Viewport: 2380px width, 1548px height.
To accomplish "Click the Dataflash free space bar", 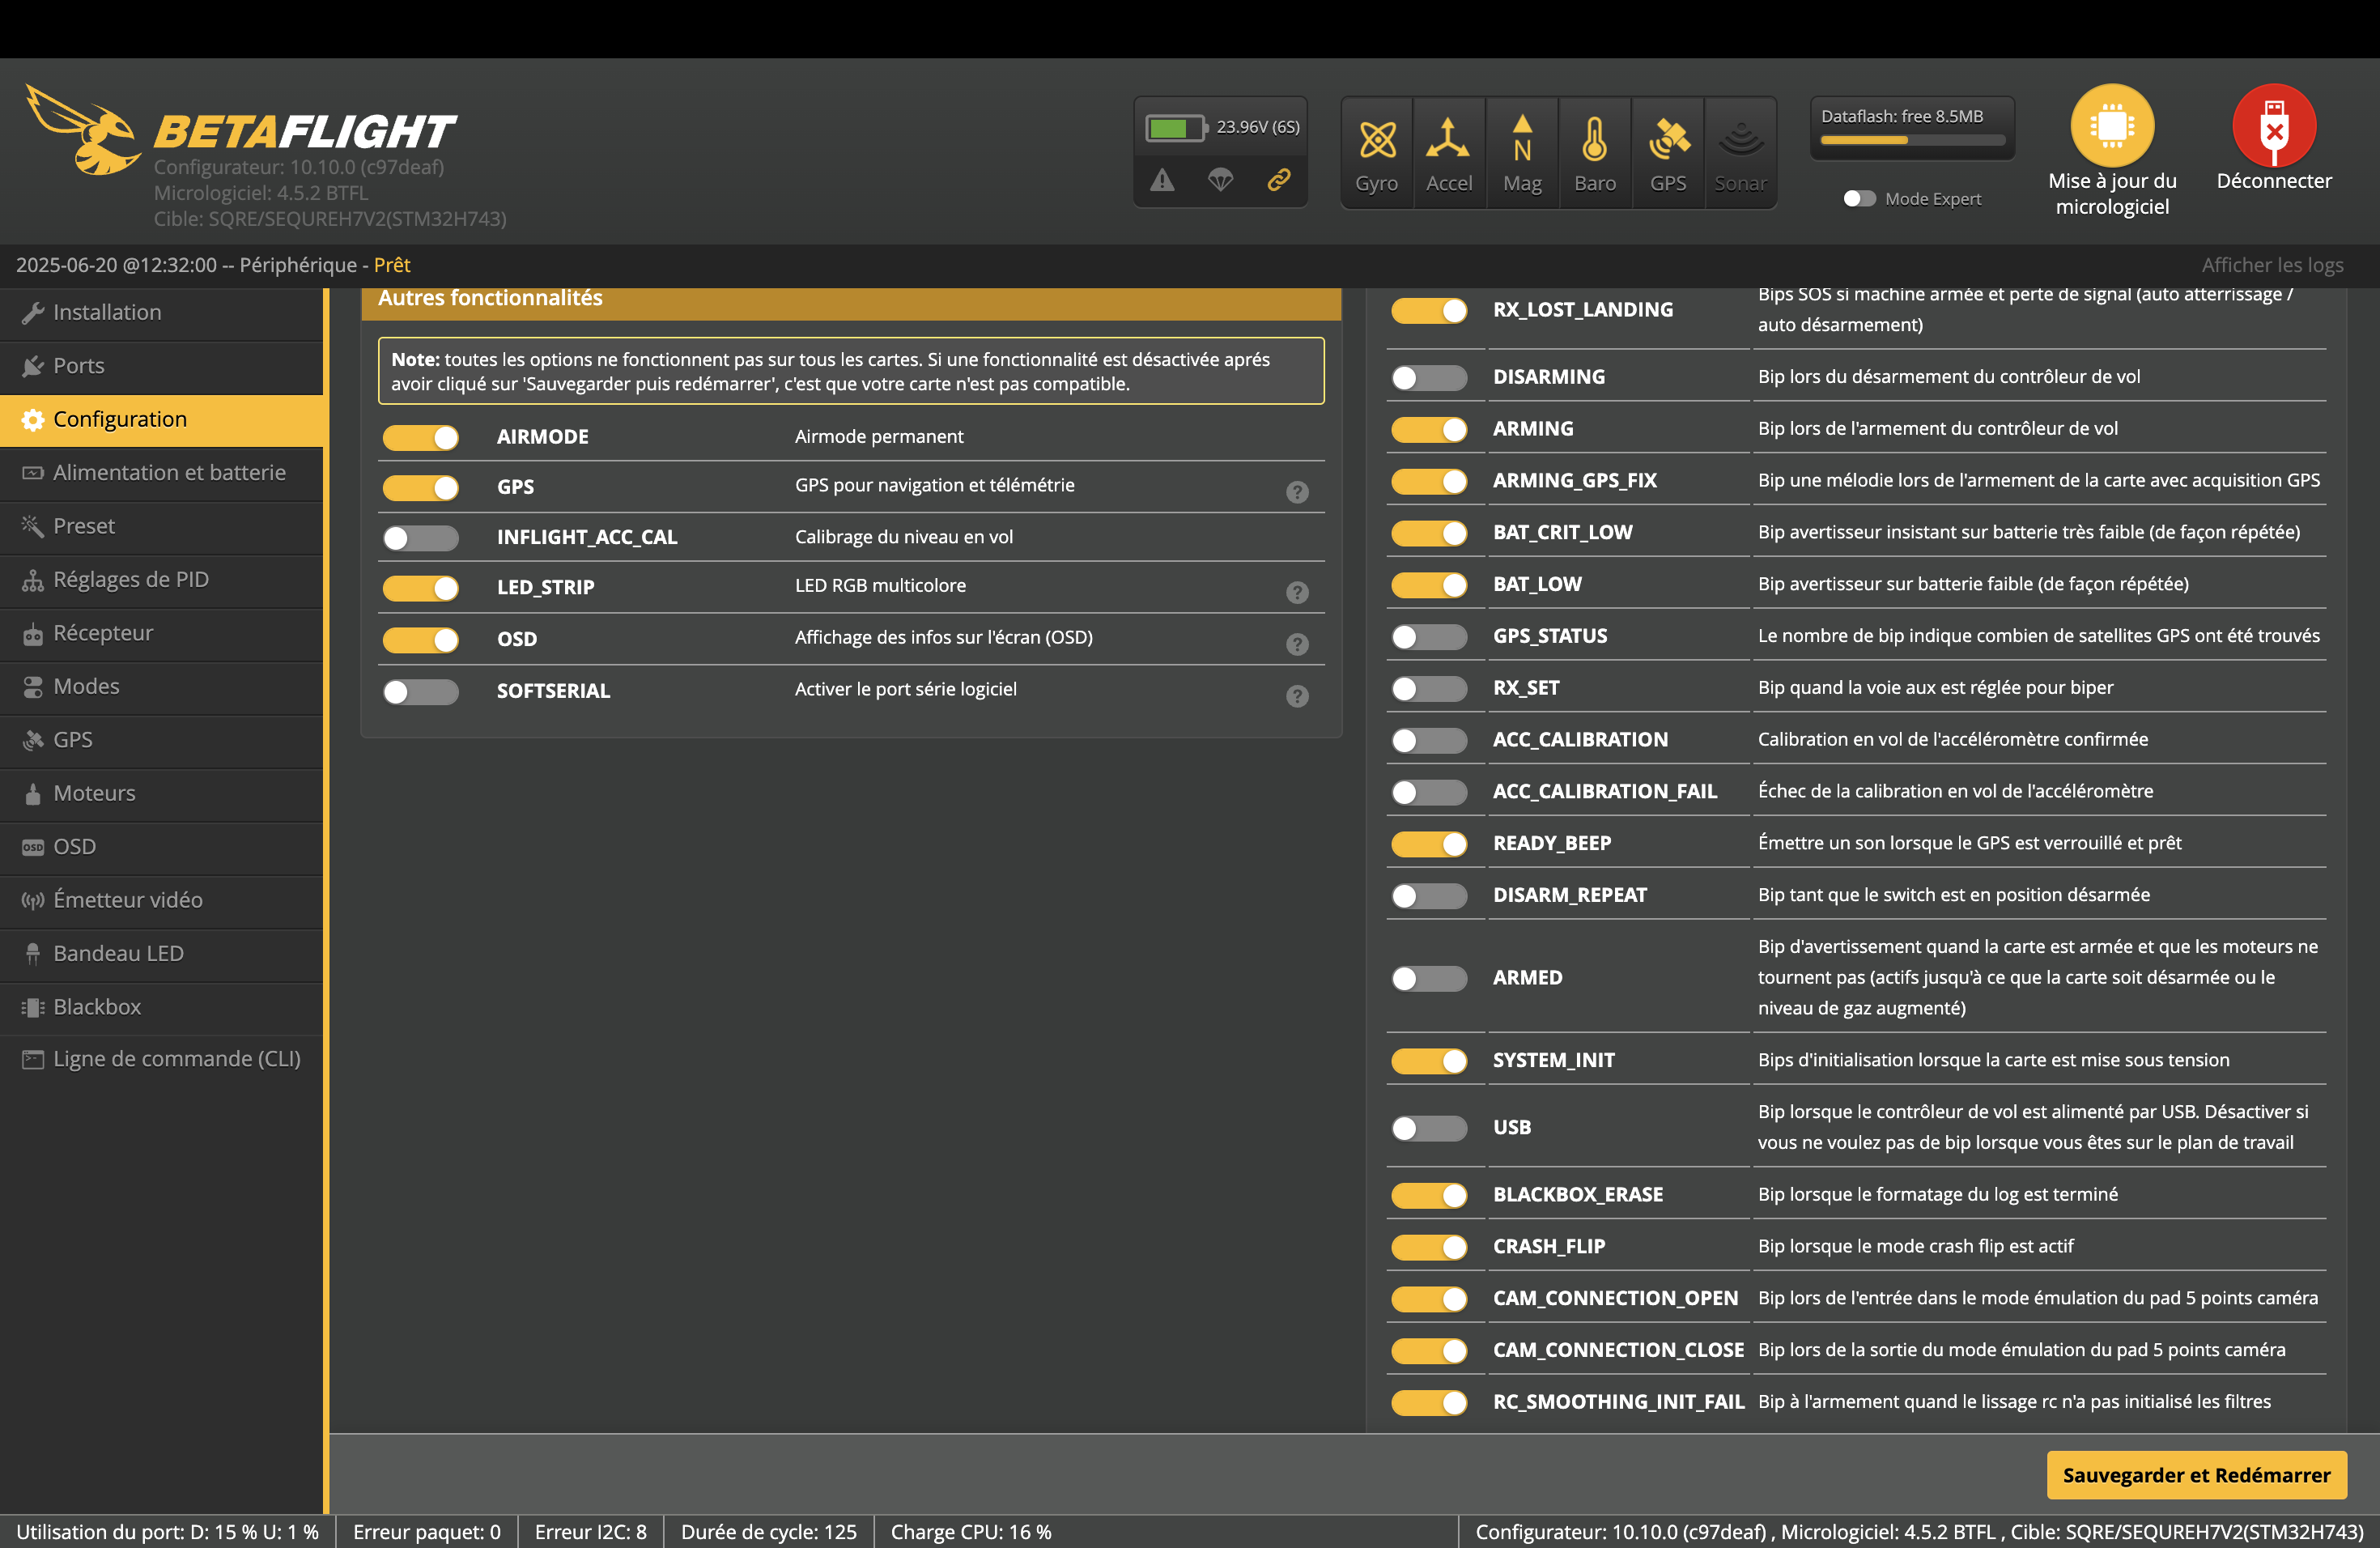I will coord(1911,140).
